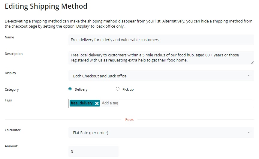The height and width of the screenshot is (159, 259).
Task: Click the 'Delivery' option label text
Action: pos(81,89)
